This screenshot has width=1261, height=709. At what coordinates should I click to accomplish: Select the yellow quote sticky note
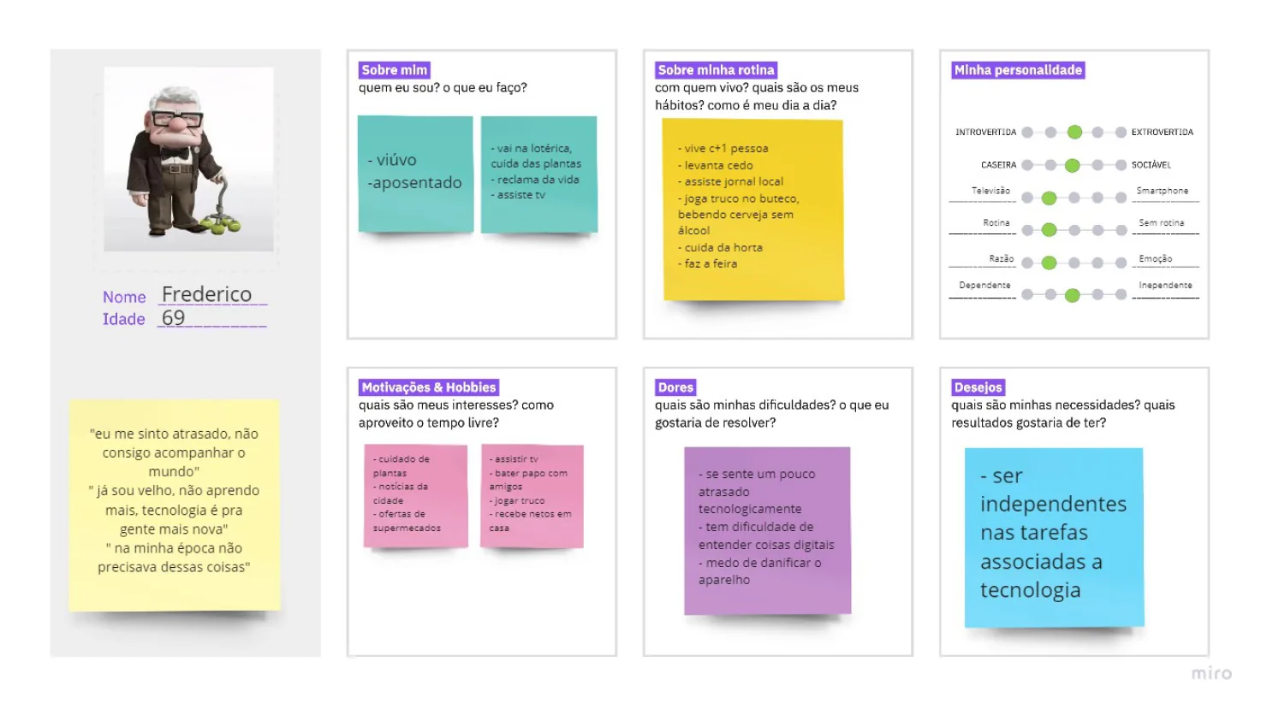(x=174, y=505)
